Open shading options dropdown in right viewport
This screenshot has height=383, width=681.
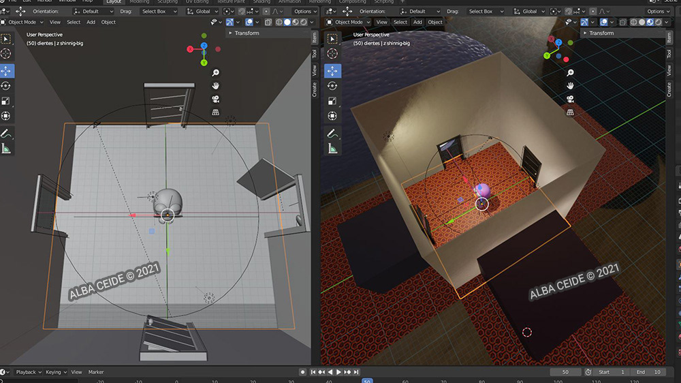tap(666, 22)
